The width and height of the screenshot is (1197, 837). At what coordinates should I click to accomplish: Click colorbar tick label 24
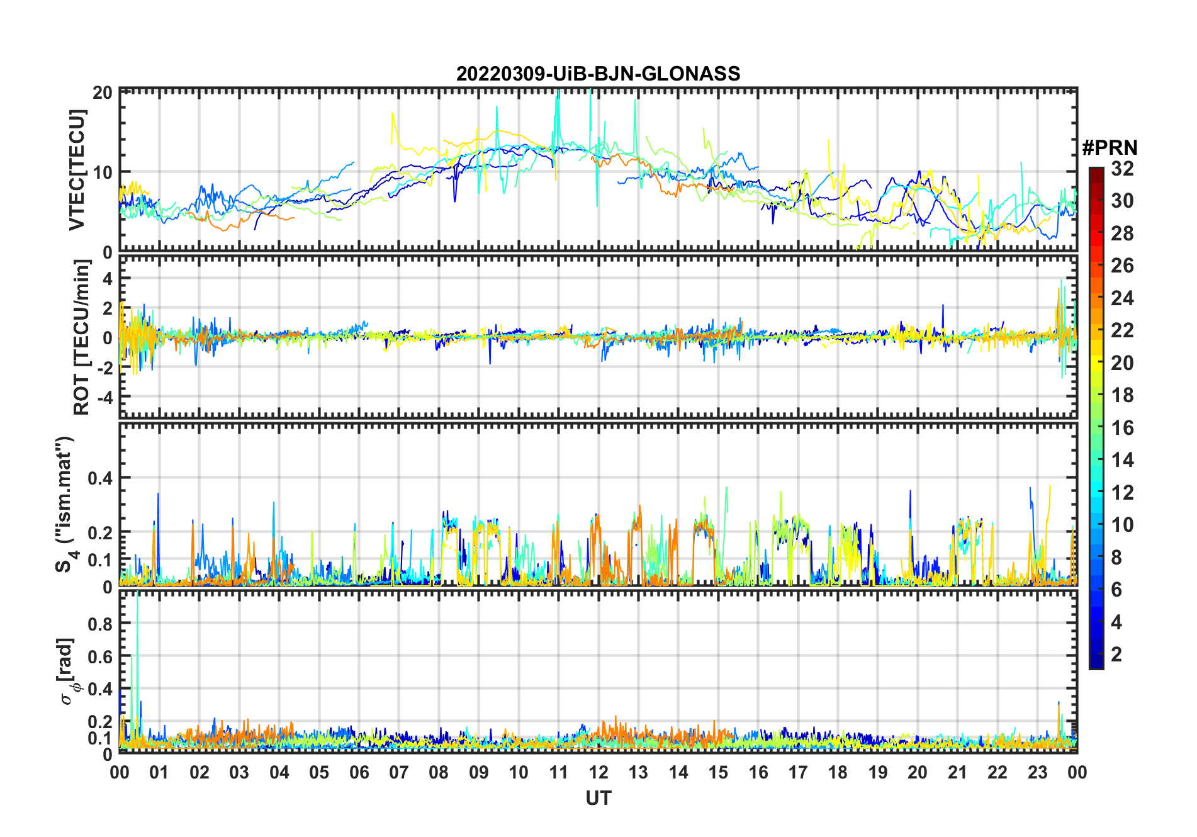1122,298
